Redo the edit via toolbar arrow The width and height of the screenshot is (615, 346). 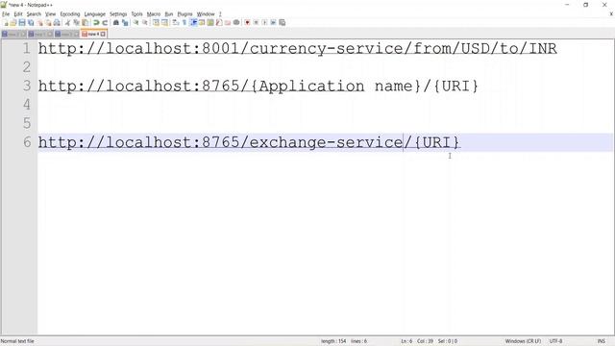click(x=105, y=23)
